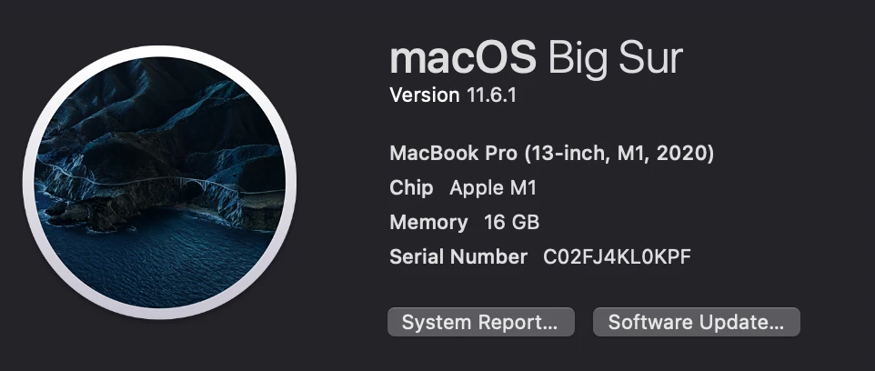Image resolution: width=875 pixels, height=371 pixels.
Task: Click the "Chip" label
Action: click(x=411, y=188)
